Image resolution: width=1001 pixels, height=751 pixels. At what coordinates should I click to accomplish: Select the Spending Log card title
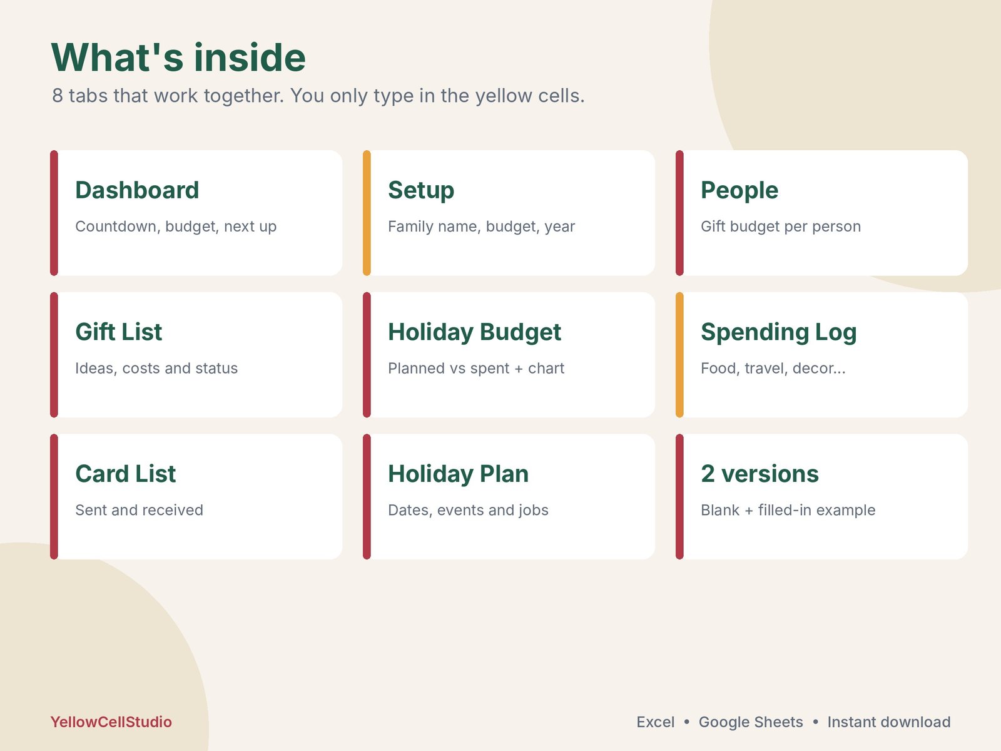click(778, 332)
